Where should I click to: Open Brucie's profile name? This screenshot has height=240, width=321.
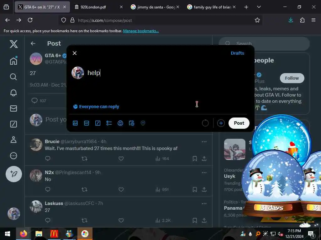pyautogui.click(x=52, y=142)
